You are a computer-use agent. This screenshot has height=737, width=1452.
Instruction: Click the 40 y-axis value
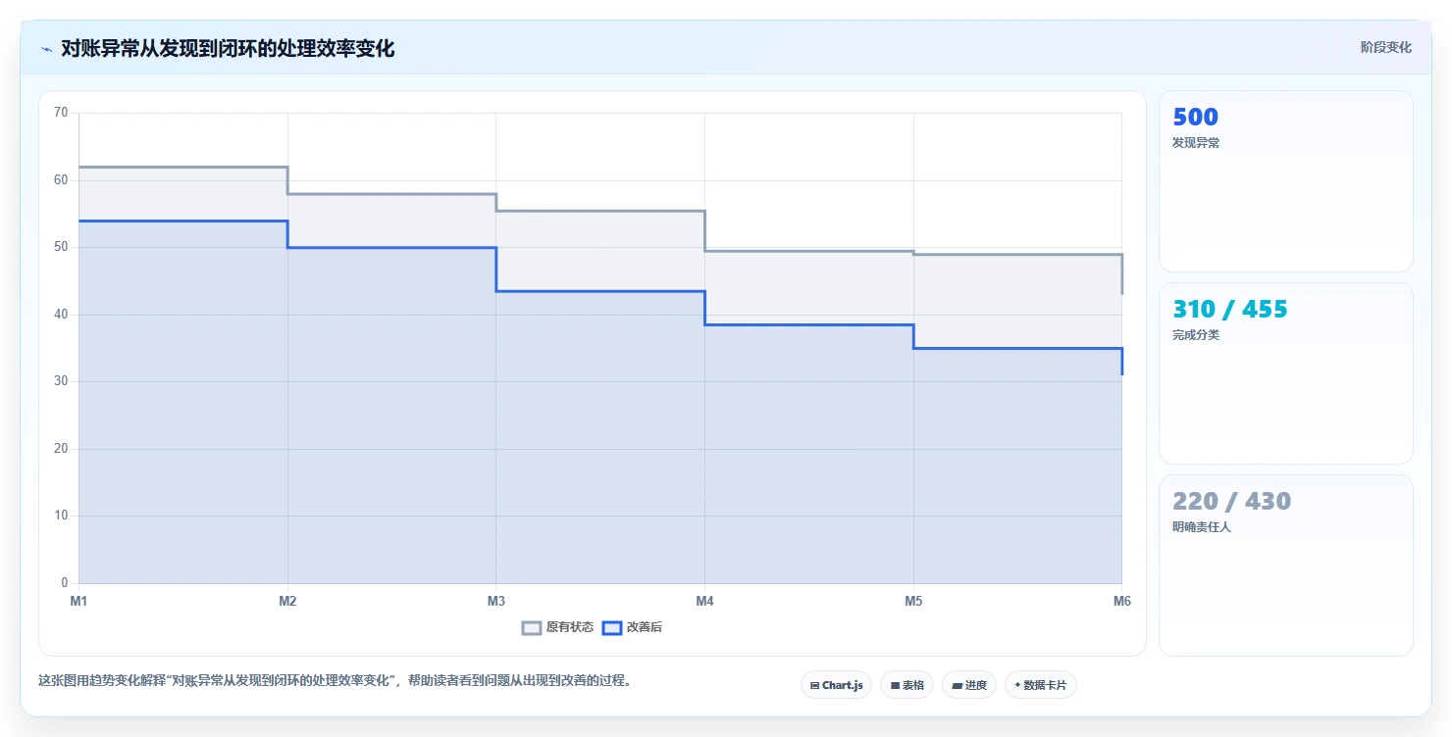[61, 315]
